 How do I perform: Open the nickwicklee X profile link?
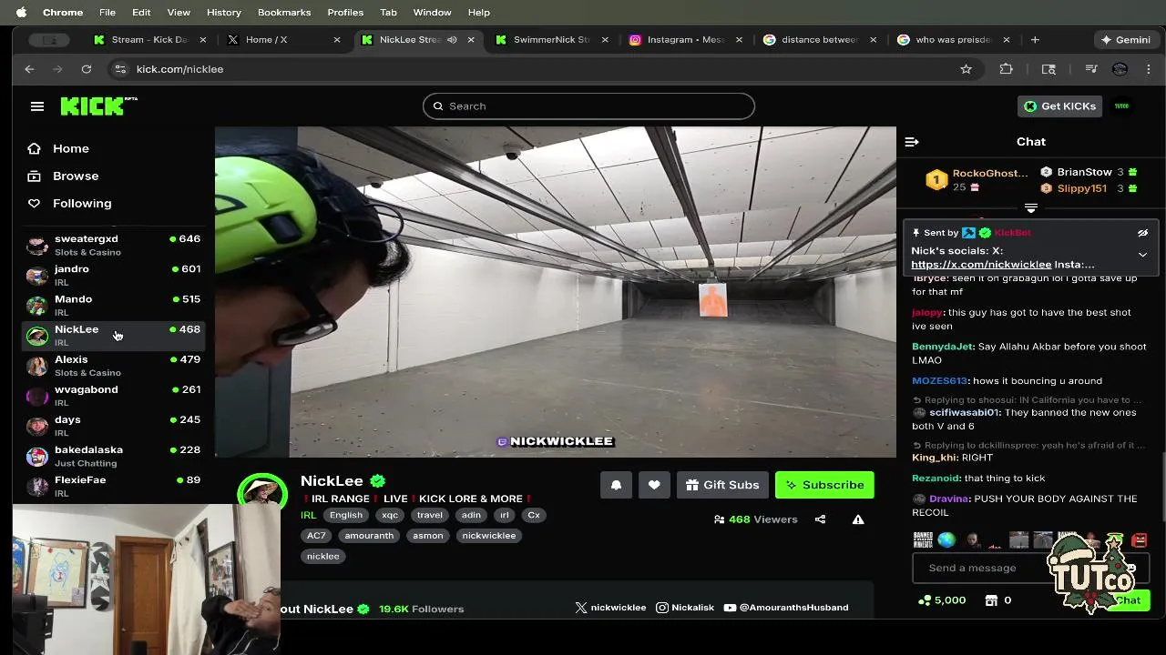[x=610, y=608]
